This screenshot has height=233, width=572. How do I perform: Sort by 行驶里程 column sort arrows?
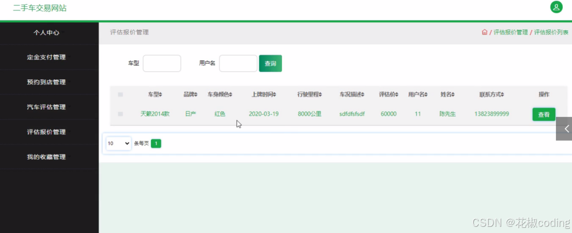pos(320,95)
